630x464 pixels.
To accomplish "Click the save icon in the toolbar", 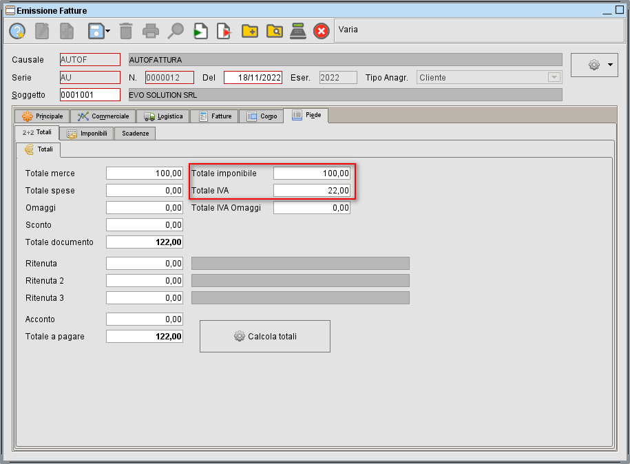I will click(x=95, y=30).
